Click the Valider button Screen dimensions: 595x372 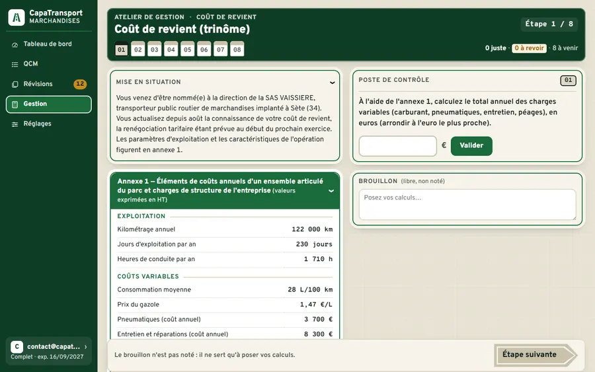point(471,146)
